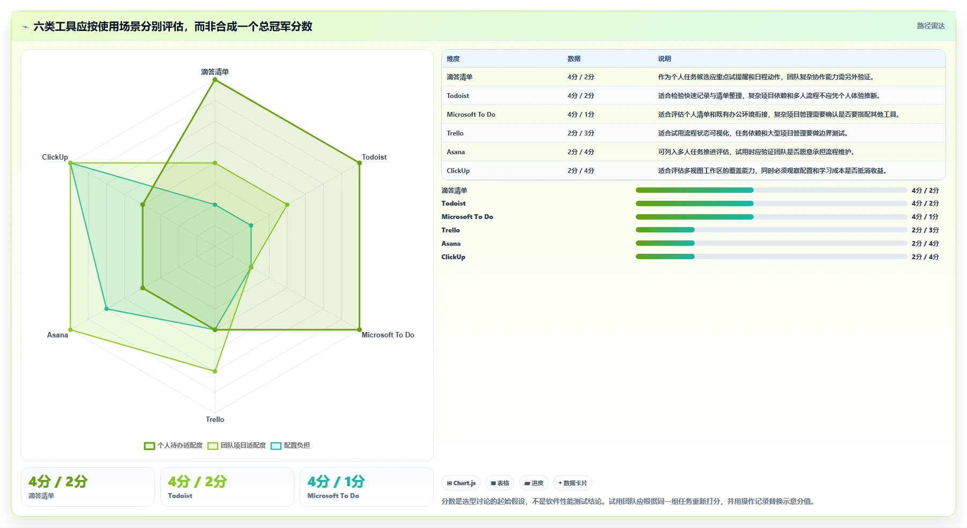The image size is (967, 528).
Task: Click the Trello label in the progress list
Action: [x=451, y=230]
